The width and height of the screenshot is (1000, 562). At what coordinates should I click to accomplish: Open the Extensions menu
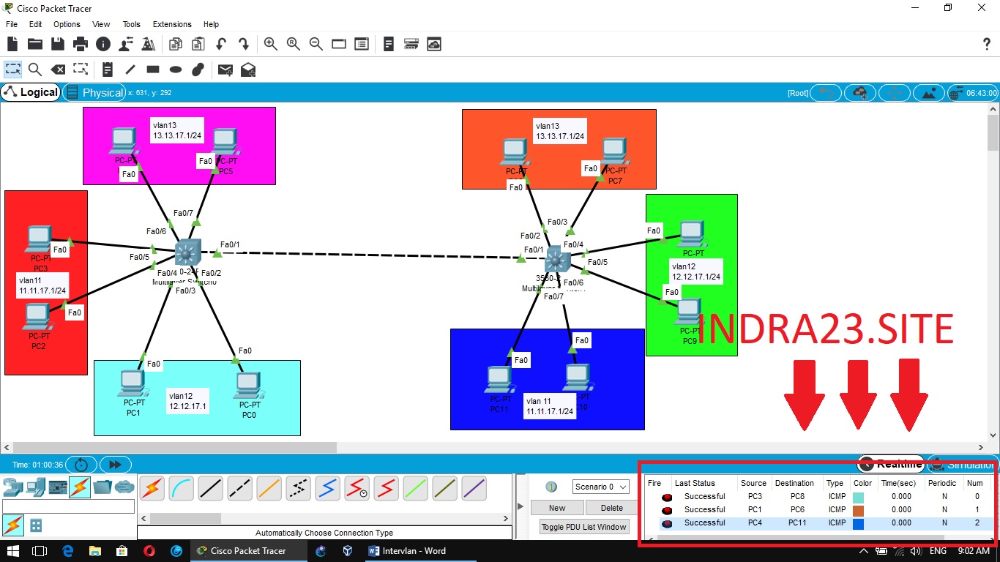click(171, 24)
